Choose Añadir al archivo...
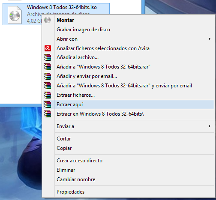The height and width of the screenshot is (200, 216). point(129,57)
